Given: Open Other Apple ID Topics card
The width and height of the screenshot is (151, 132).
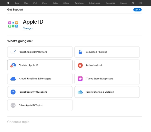Looking at the screenshot, I should tap(40, 105).
